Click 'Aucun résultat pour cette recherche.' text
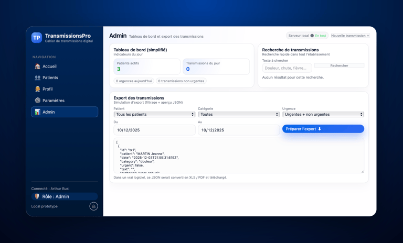Screen dimensions: 403x243 click(293, 77)
